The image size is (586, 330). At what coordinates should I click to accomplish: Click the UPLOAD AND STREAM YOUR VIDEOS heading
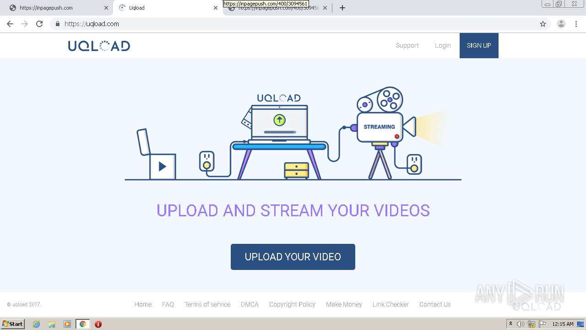[293, 210]
